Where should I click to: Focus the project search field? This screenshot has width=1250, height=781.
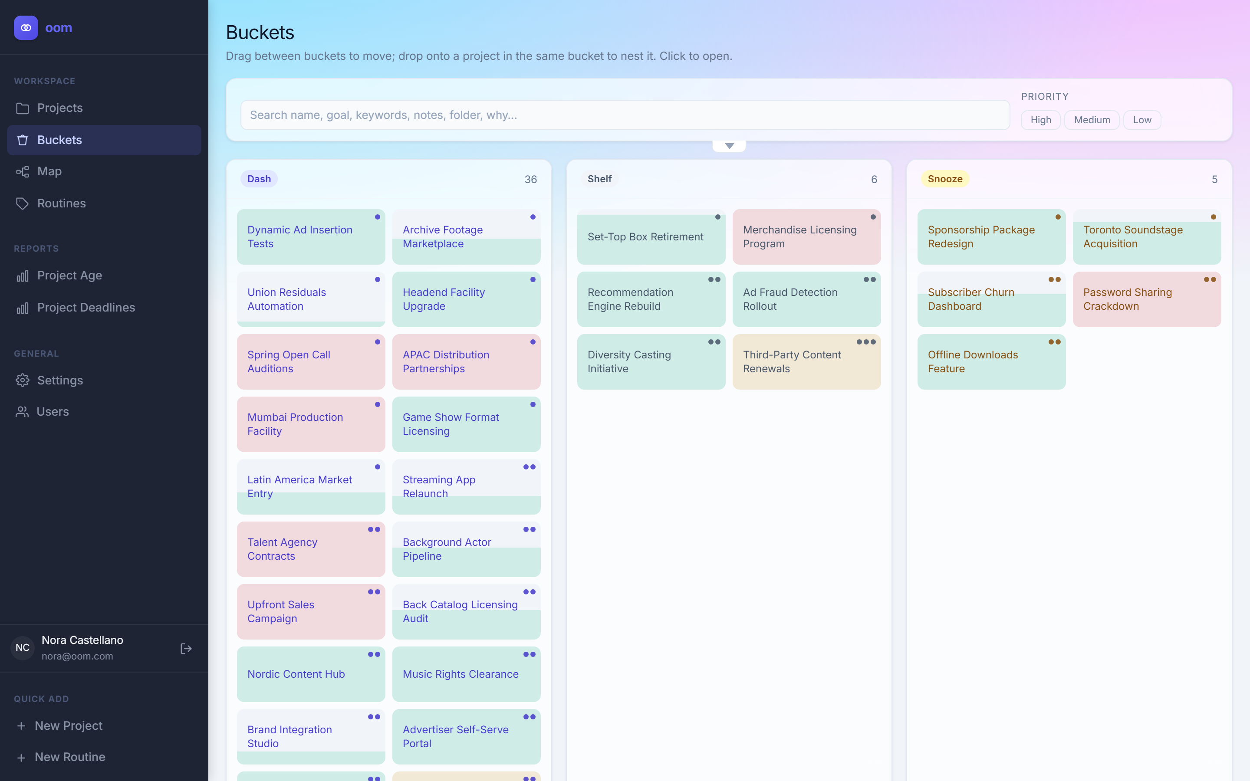625,115
